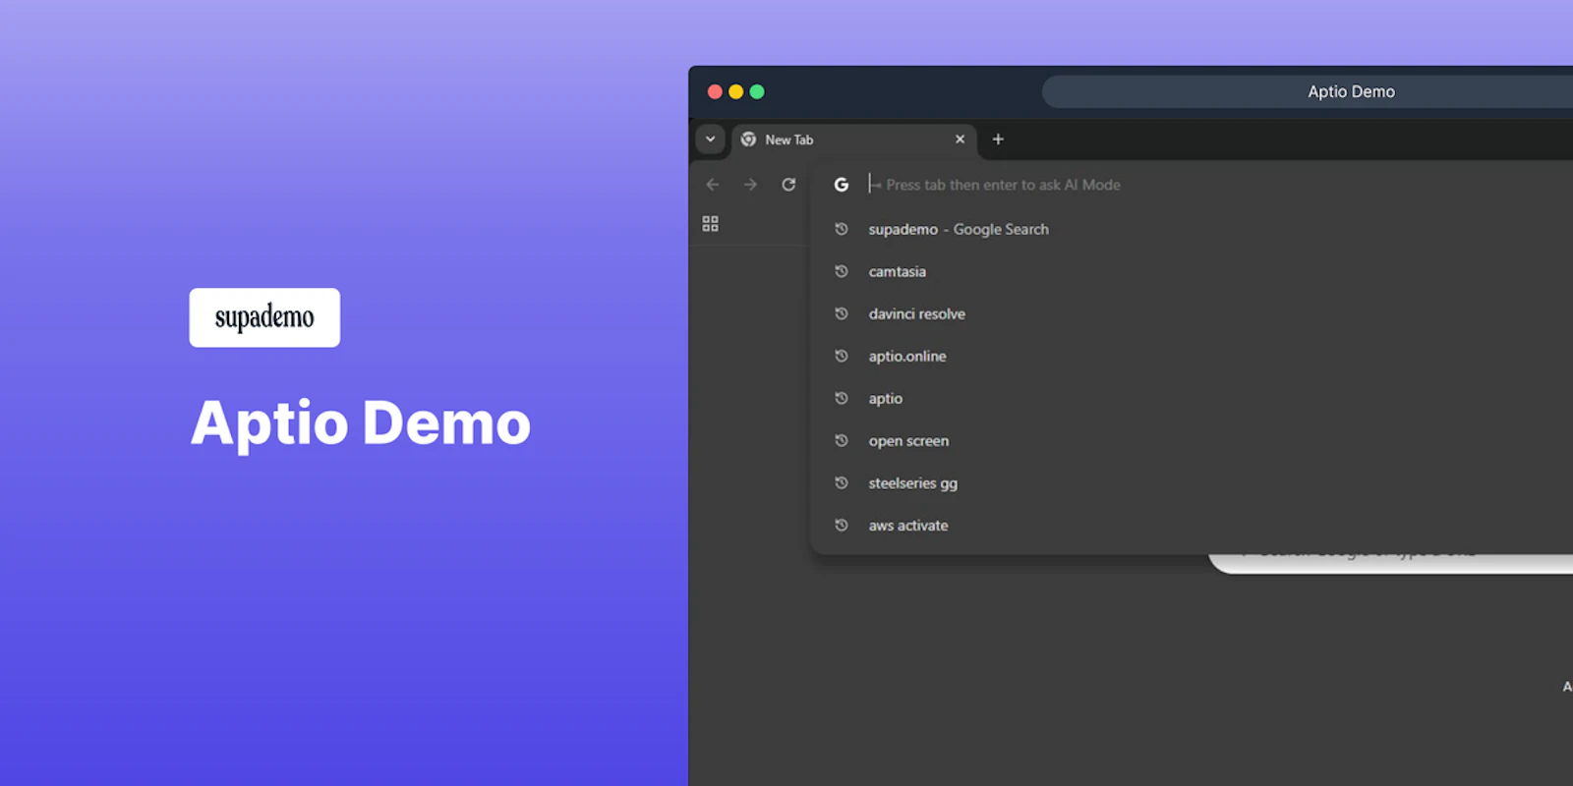The width and height of the screenshot is (1573, 786).
Task: Reload the page with refresh icon
Action: click(788, 185)
